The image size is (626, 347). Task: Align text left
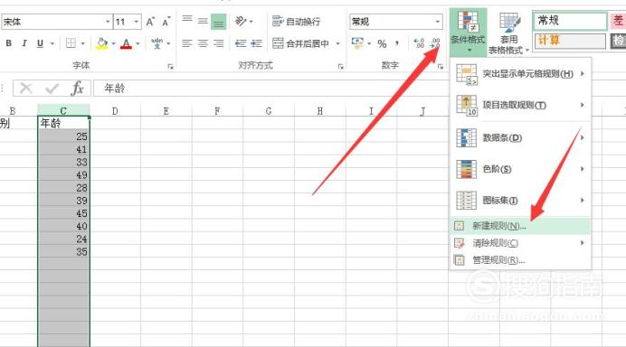tap(187, 43)
